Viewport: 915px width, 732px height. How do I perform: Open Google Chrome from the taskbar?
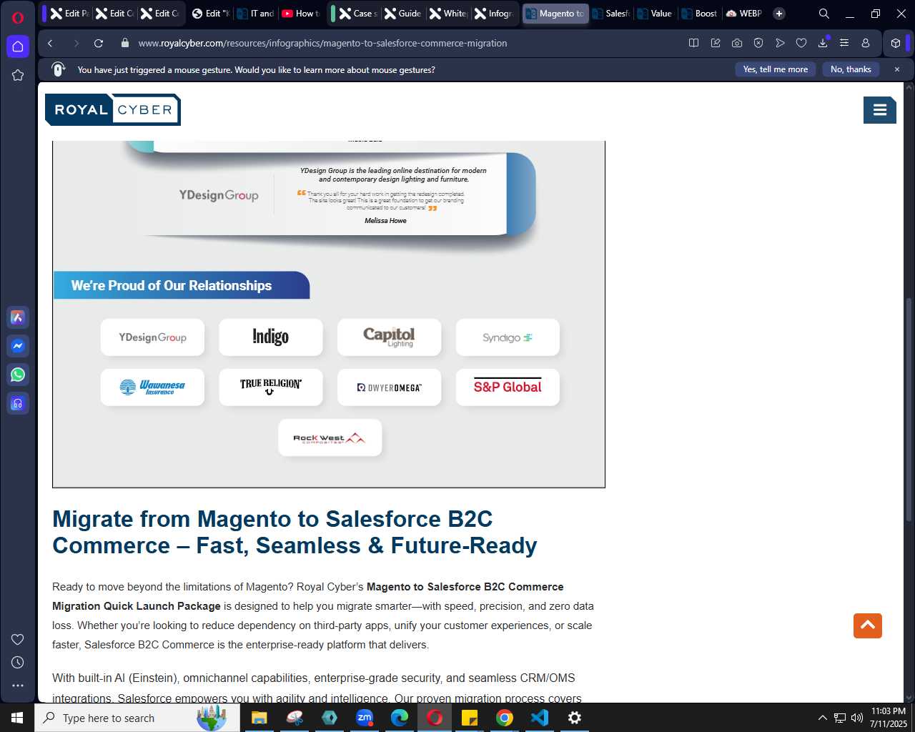[505, 718]
